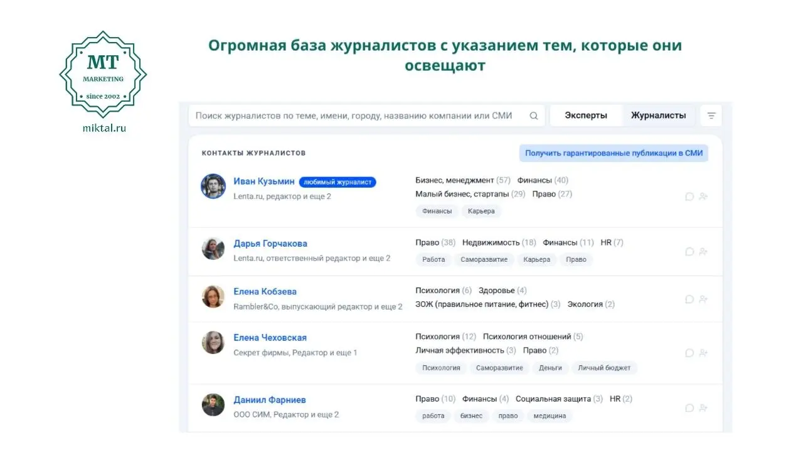The height and width of the screenshot is (452, 803).
Task: Select Малый бизнес, стартапы (29) topic
Action: (x=471, y=194)
